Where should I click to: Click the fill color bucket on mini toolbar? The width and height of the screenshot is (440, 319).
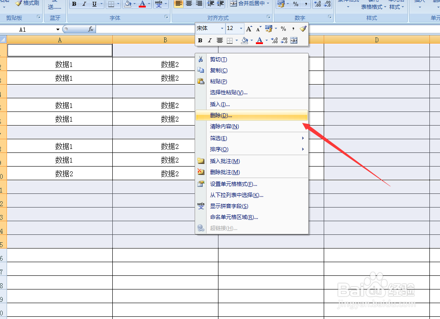245,40
